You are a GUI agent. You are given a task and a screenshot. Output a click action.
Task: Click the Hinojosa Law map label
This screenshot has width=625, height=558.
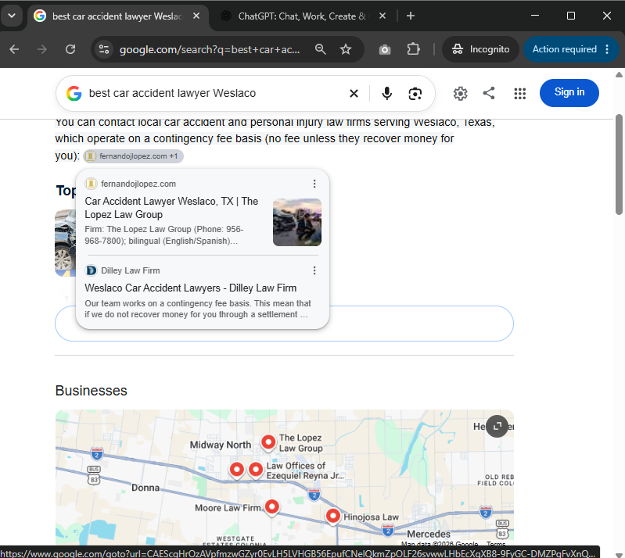pyautogui.click(x=371, y=517)
